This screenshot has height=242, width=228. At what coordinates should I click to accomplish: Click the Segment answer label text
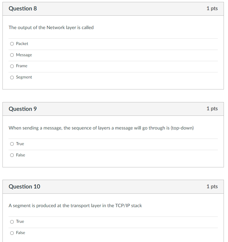coord(24,77)
